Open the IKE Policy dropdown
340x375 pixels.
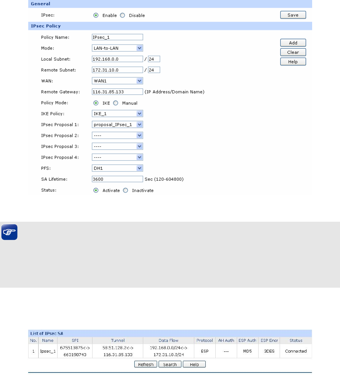117,114
